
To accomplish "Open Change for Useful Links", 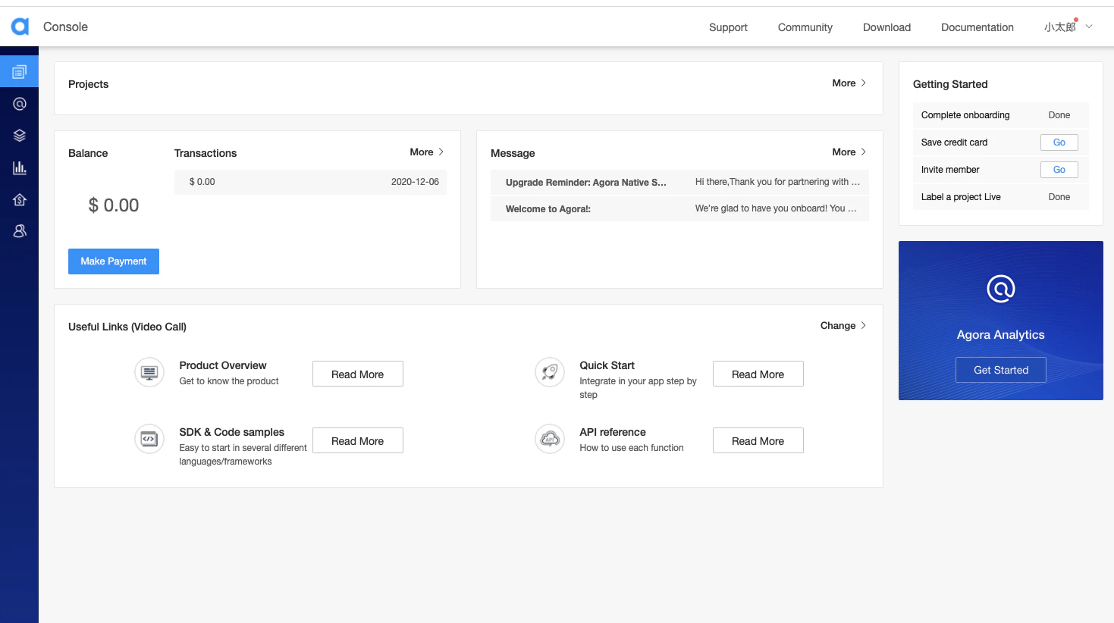I will point(843,326).
